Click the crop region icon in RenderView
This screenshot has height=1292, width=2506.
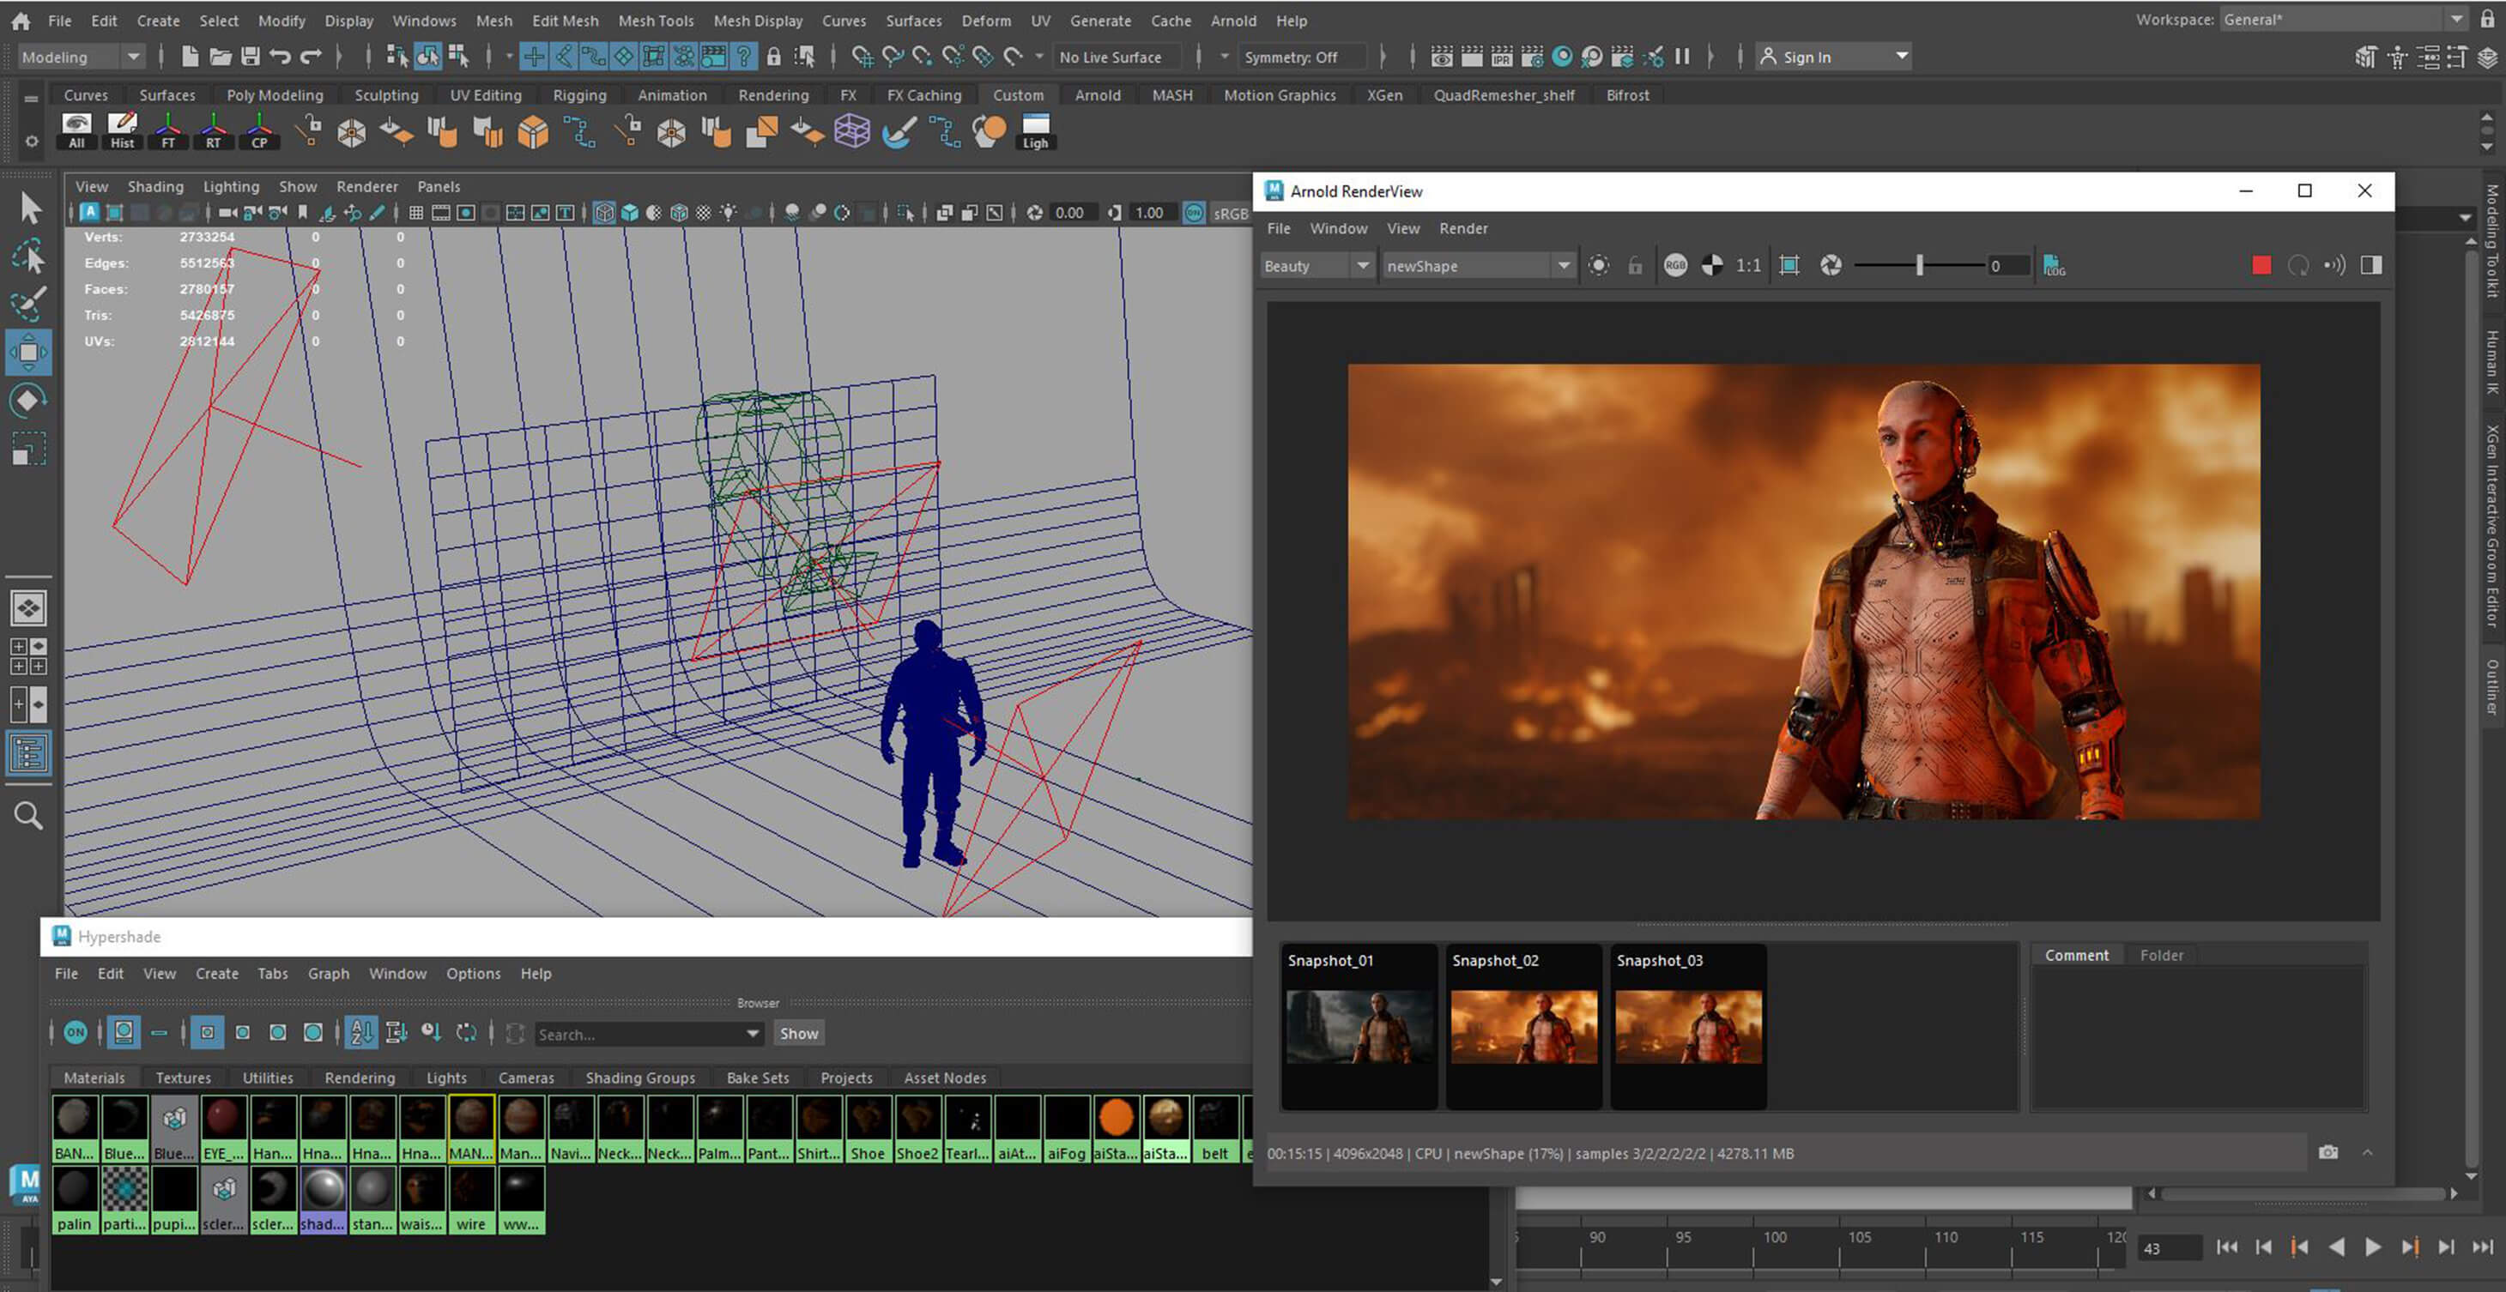pyautogui.click(x=1789, y=265)
